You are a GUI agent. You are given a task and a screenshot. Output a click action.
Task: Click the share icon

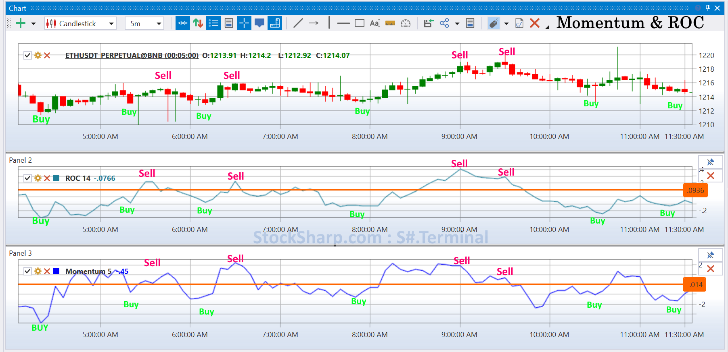click(x=444, y=23)
